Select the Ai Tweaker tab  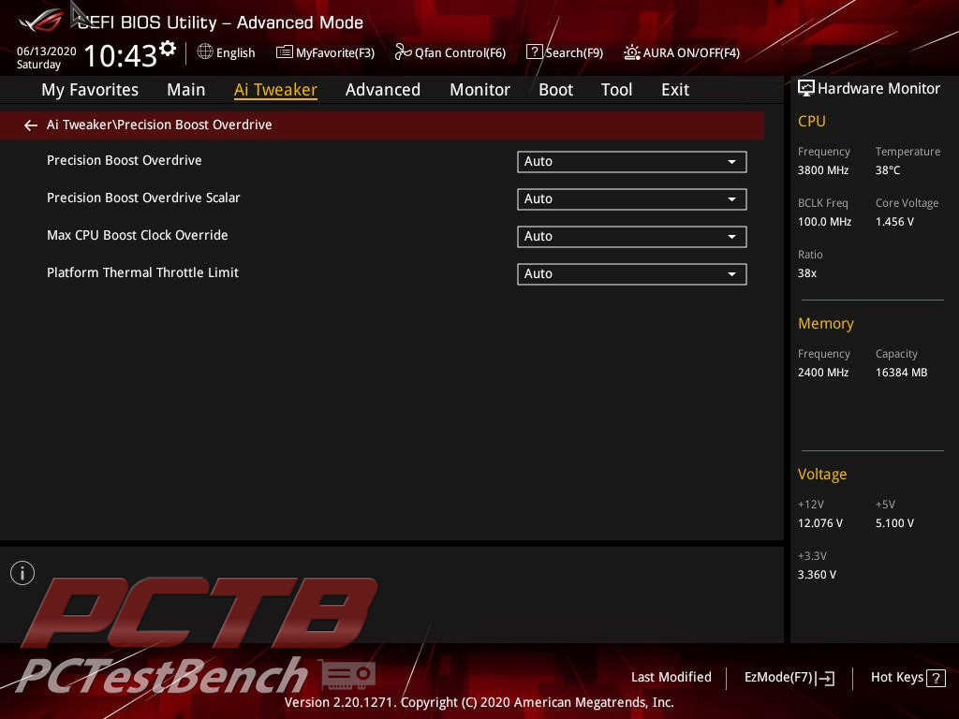[276, 90]
